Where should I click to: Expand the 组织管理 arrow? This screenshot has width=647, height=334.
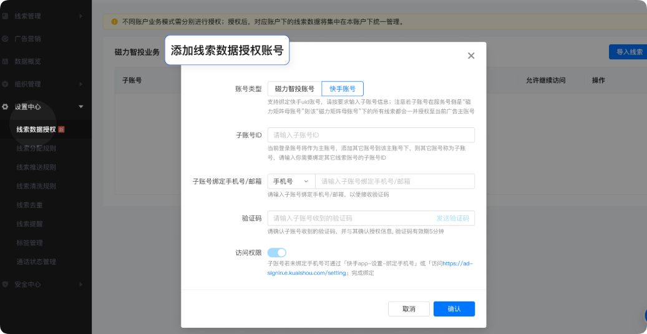81,84
